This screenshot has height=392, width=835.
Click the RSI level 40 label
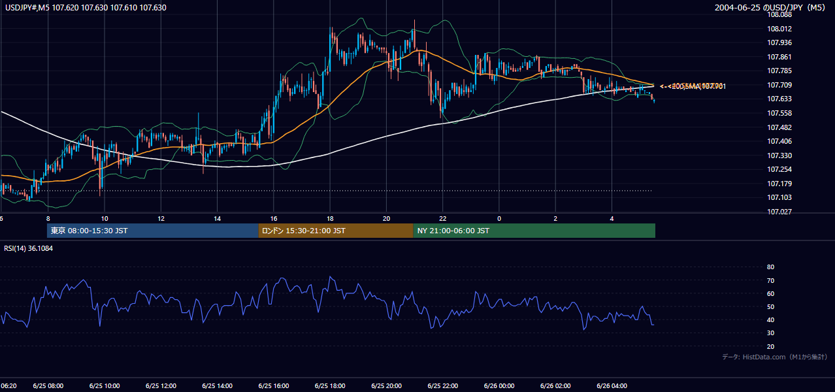coord(770,320)
